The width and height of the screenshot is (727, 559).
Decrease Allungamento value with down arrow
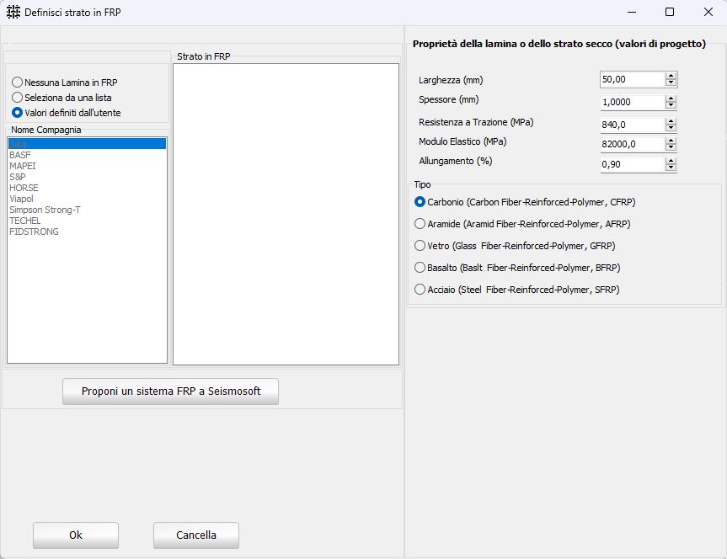(671, 168)
